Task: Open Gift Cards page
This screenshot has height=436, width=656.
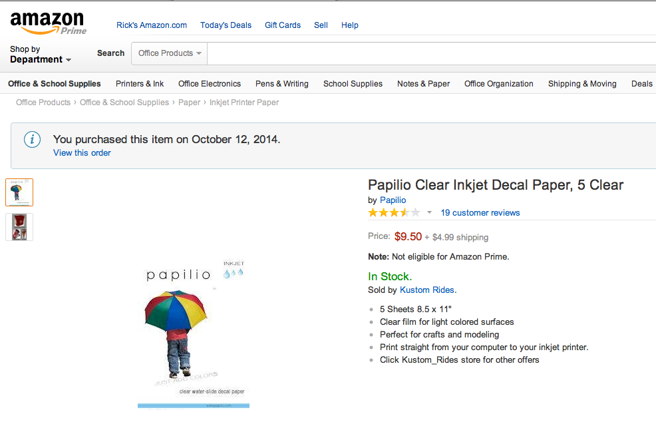Action: (x=283, y=25)
